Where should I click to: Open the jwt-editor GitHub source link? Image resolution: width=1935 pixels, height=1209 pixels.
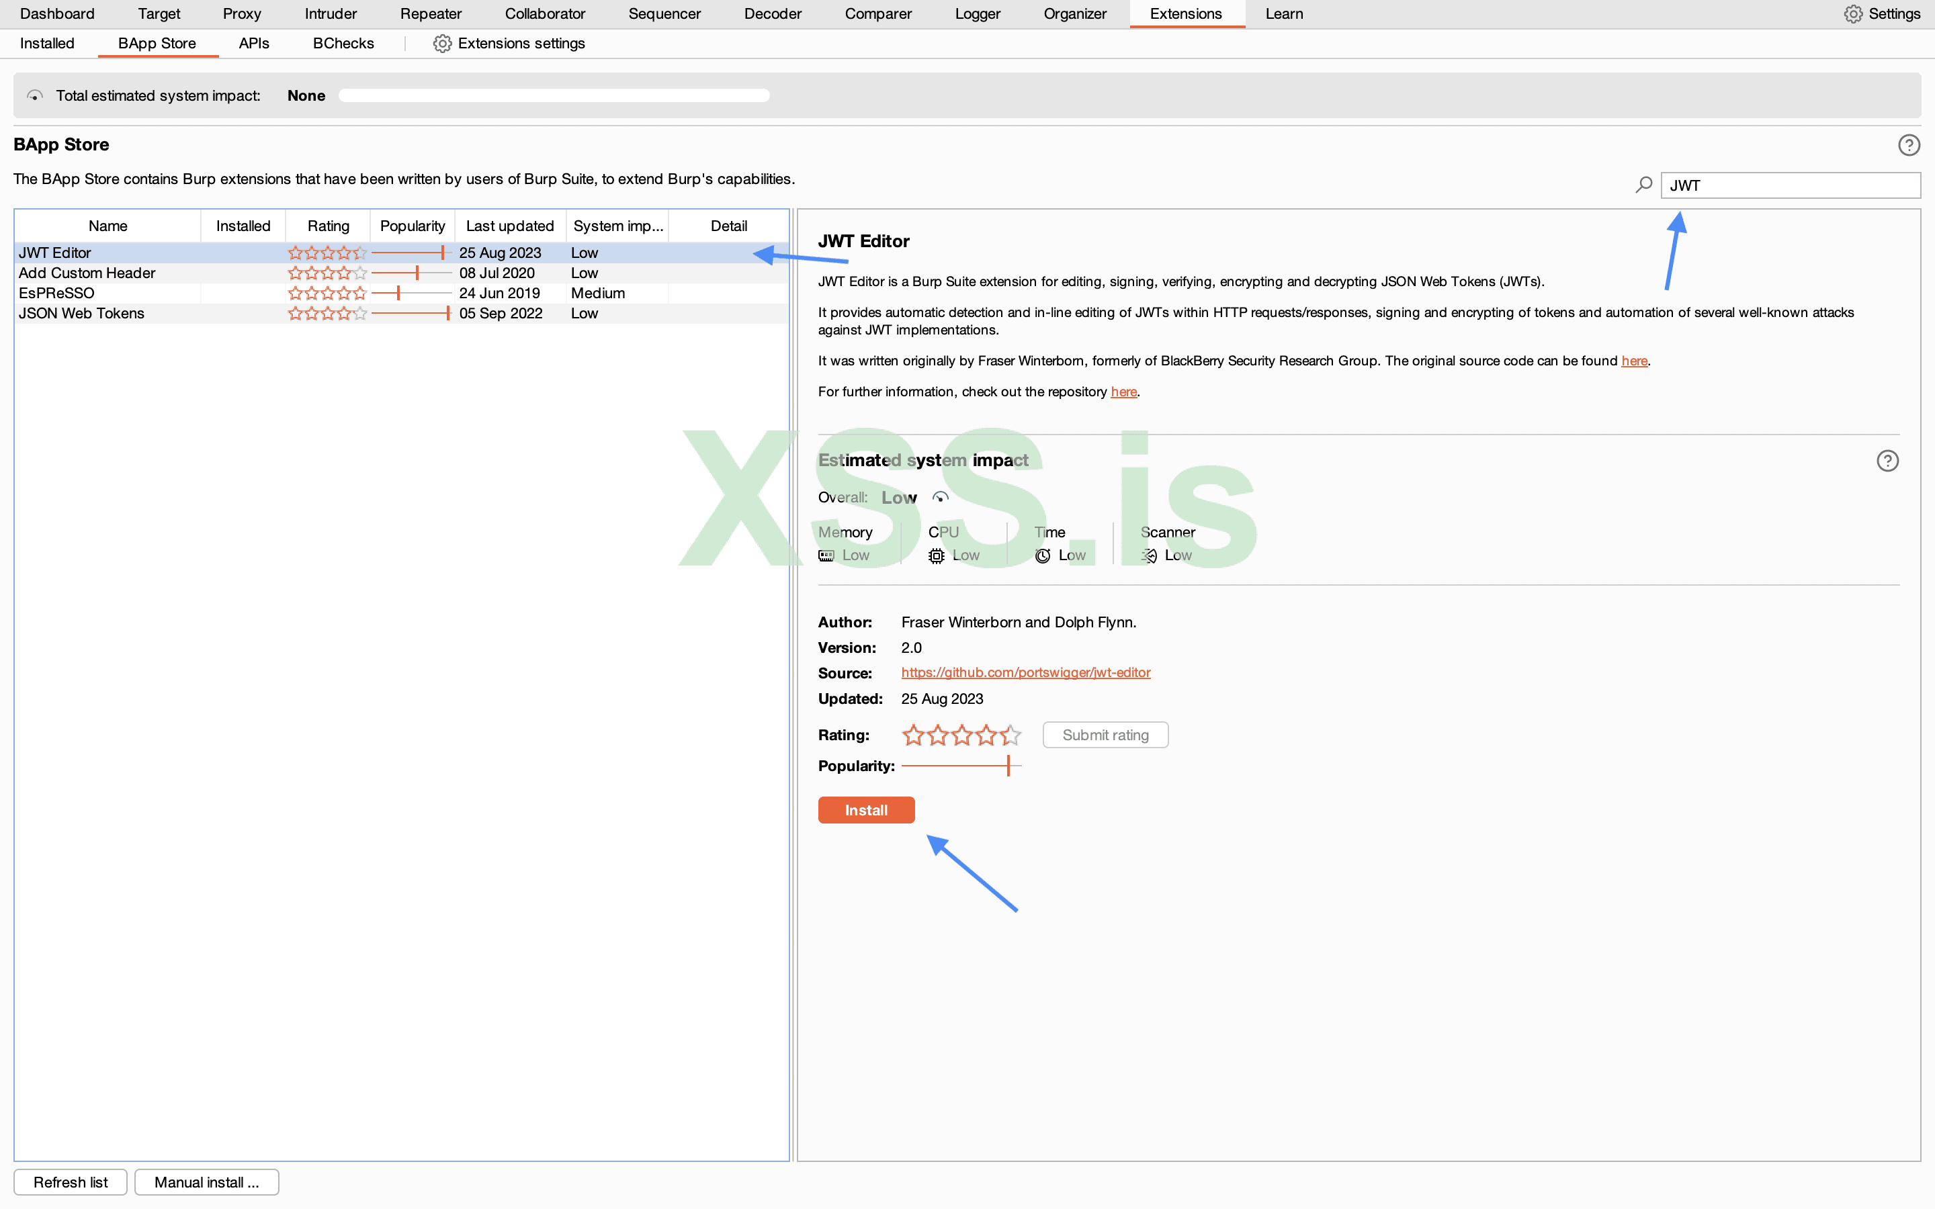(x=1025, y=672)
